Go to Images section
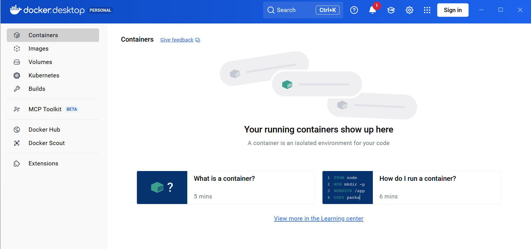Viewport: 531px width, 249px height. (x=53, y=49)
